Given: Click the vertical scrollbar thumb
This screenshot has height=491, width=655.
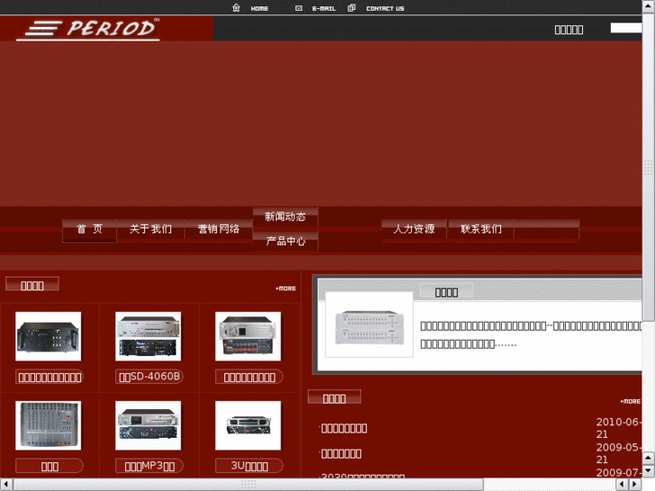Looking at the screenshot, I should [x=648, y=168].
